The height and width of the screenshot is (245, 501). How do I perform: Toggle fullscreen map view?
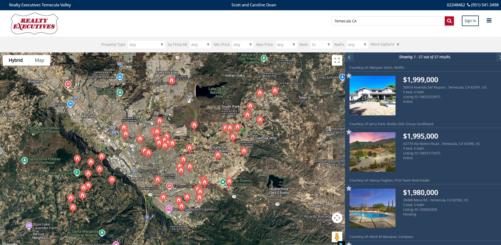pyautogui.click(x=337, y=60)
